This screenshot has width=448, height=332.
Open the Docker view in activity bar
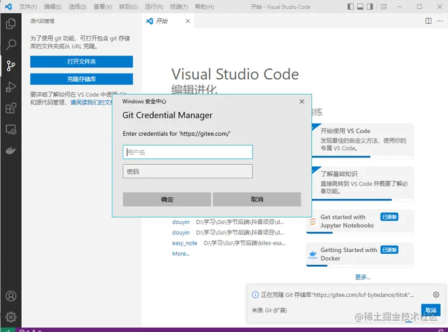[11, 150]
